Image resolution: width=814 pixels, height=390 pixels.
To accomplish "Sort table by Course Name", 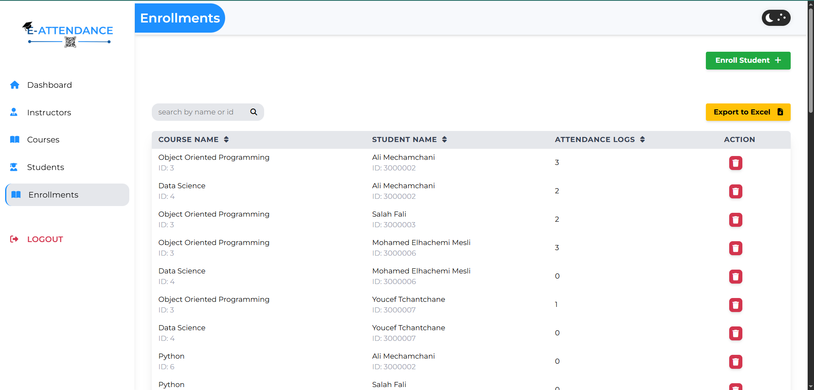I will [226, 139].
